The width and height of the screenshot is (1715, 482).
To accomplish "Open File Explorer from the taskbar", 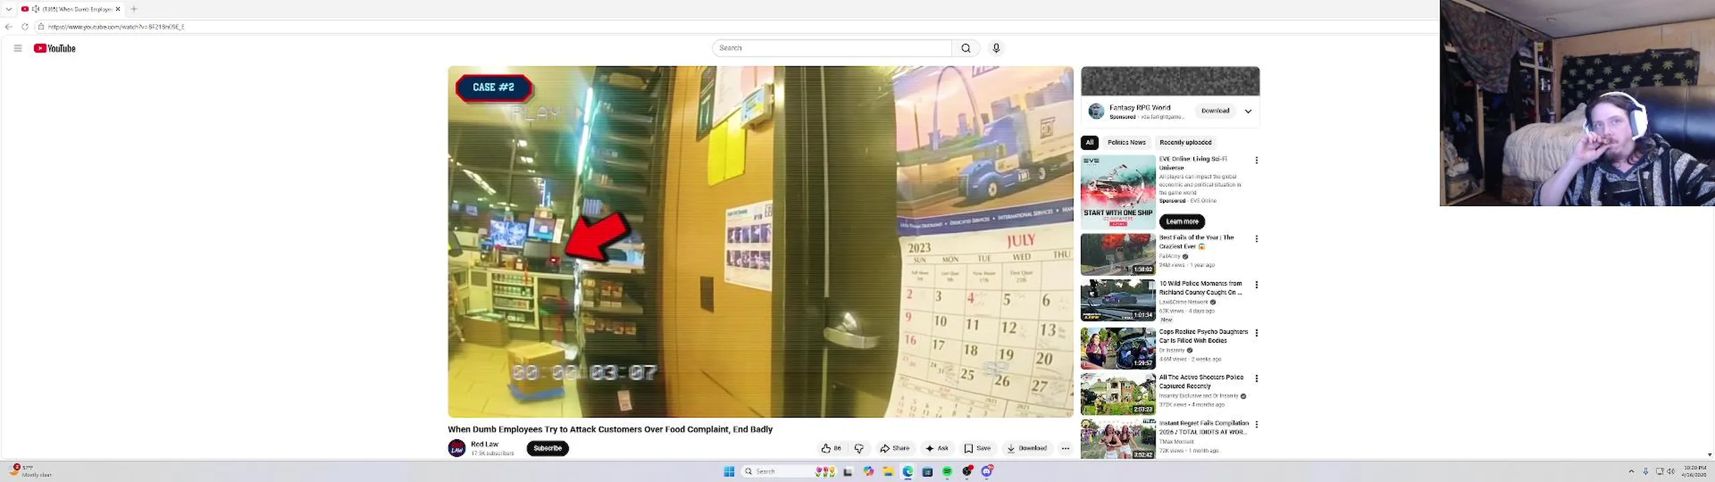I will 888,472.
